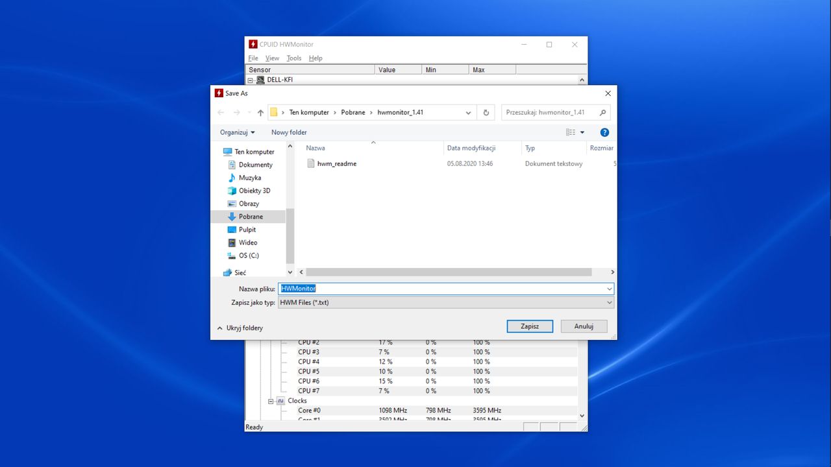Create a folder with Nowy folder
This screenshot has width=831, height=467.
click(x=289, y=132)
